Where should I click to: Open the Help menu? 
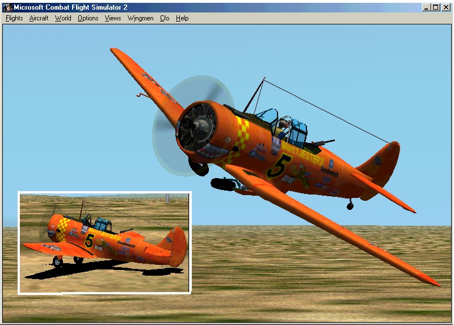[182, 18]
